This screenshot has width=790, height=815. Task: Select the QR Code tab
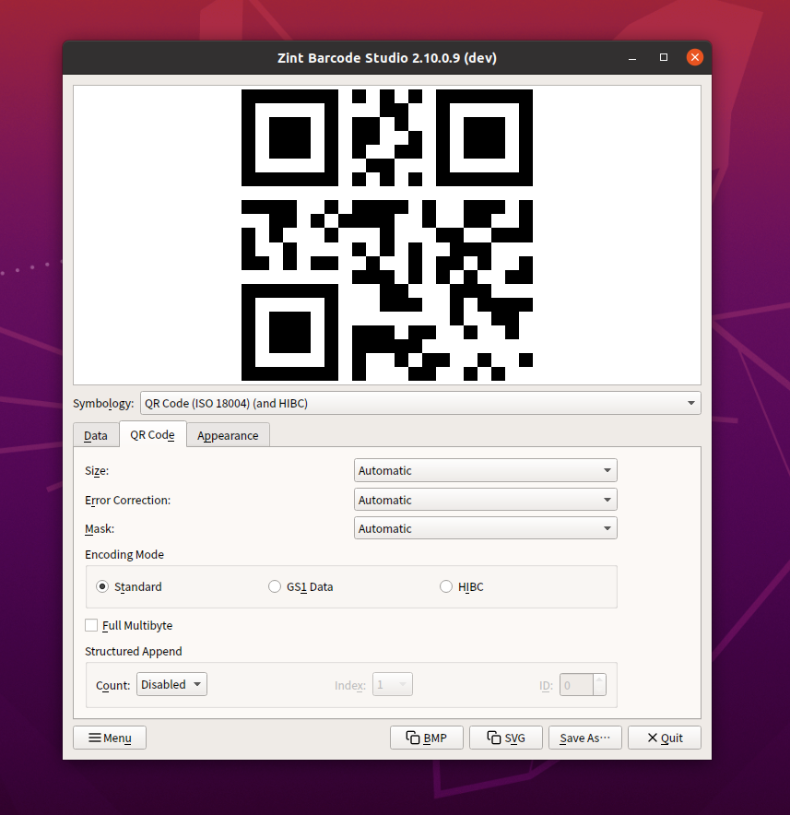152,435
